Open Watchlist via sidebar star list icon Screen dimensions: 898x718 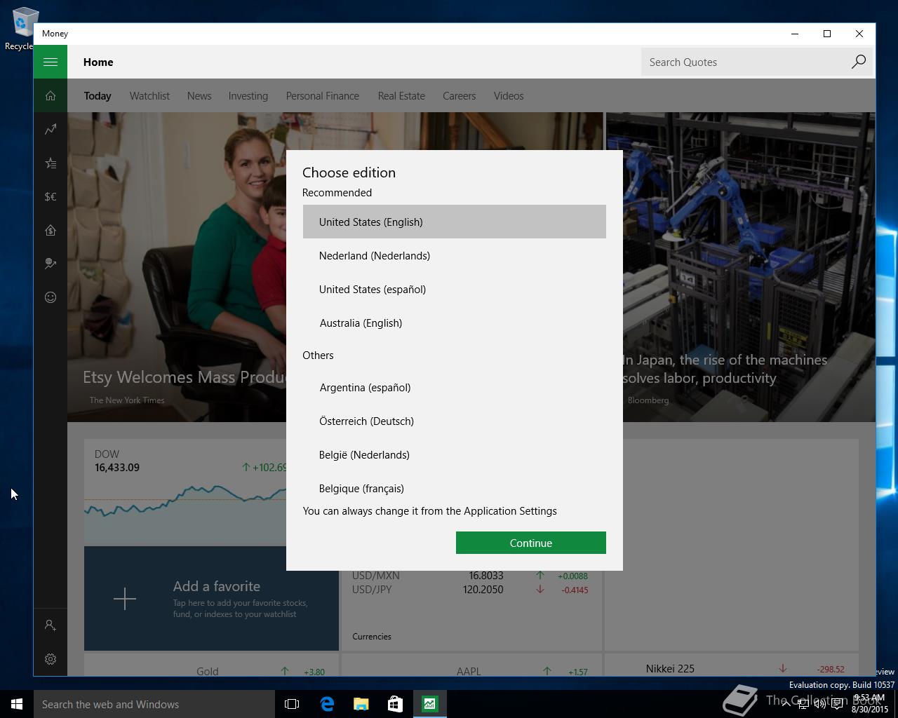point(51,163)
